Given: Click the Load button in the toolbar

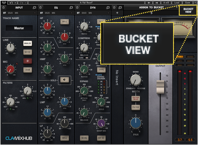Looking at the screenshot, I should click(177, 3).
